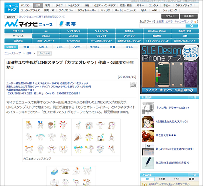Select the 調査・アンケート category button
Image resolution: width=203 pixels, height=186 pixels.
[x=46, y=41]
